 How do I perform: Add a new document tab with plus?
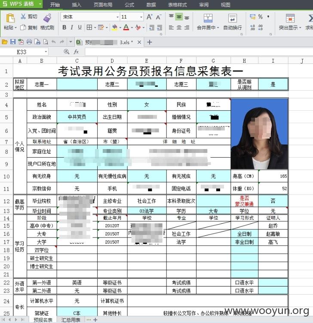pos(150,42)
